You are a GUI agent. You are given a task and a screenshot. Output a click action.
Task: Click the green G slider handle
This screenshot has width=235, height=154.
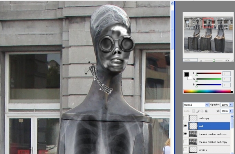point(197,81)
